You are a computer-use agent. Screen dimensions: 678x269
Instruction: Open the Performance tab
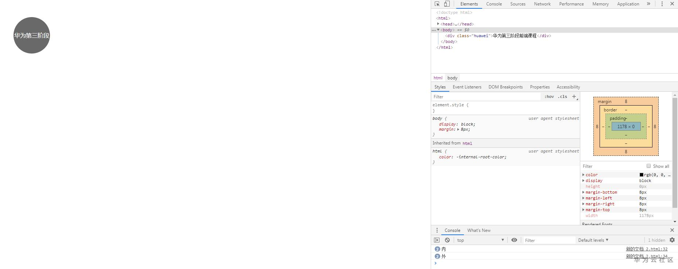tap(572, 4)
